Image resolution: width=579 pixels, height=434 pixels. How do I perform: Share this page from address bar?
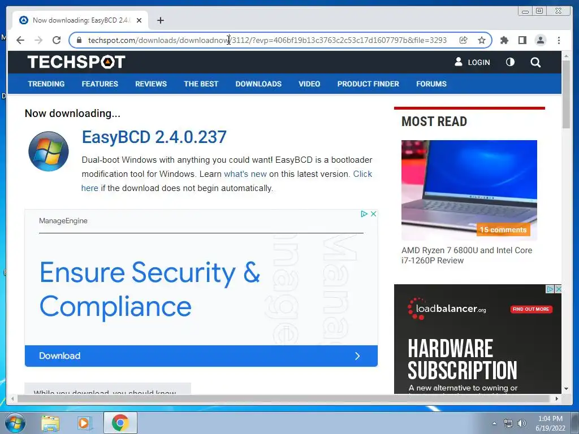click(464, 40)
